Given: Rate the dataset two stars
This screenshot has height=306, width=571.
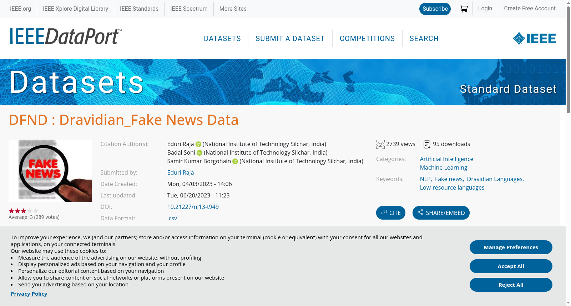Looking at the screenshot, I should [17, 211].
